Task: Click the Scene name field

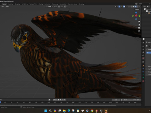Action: click(143, 4)
